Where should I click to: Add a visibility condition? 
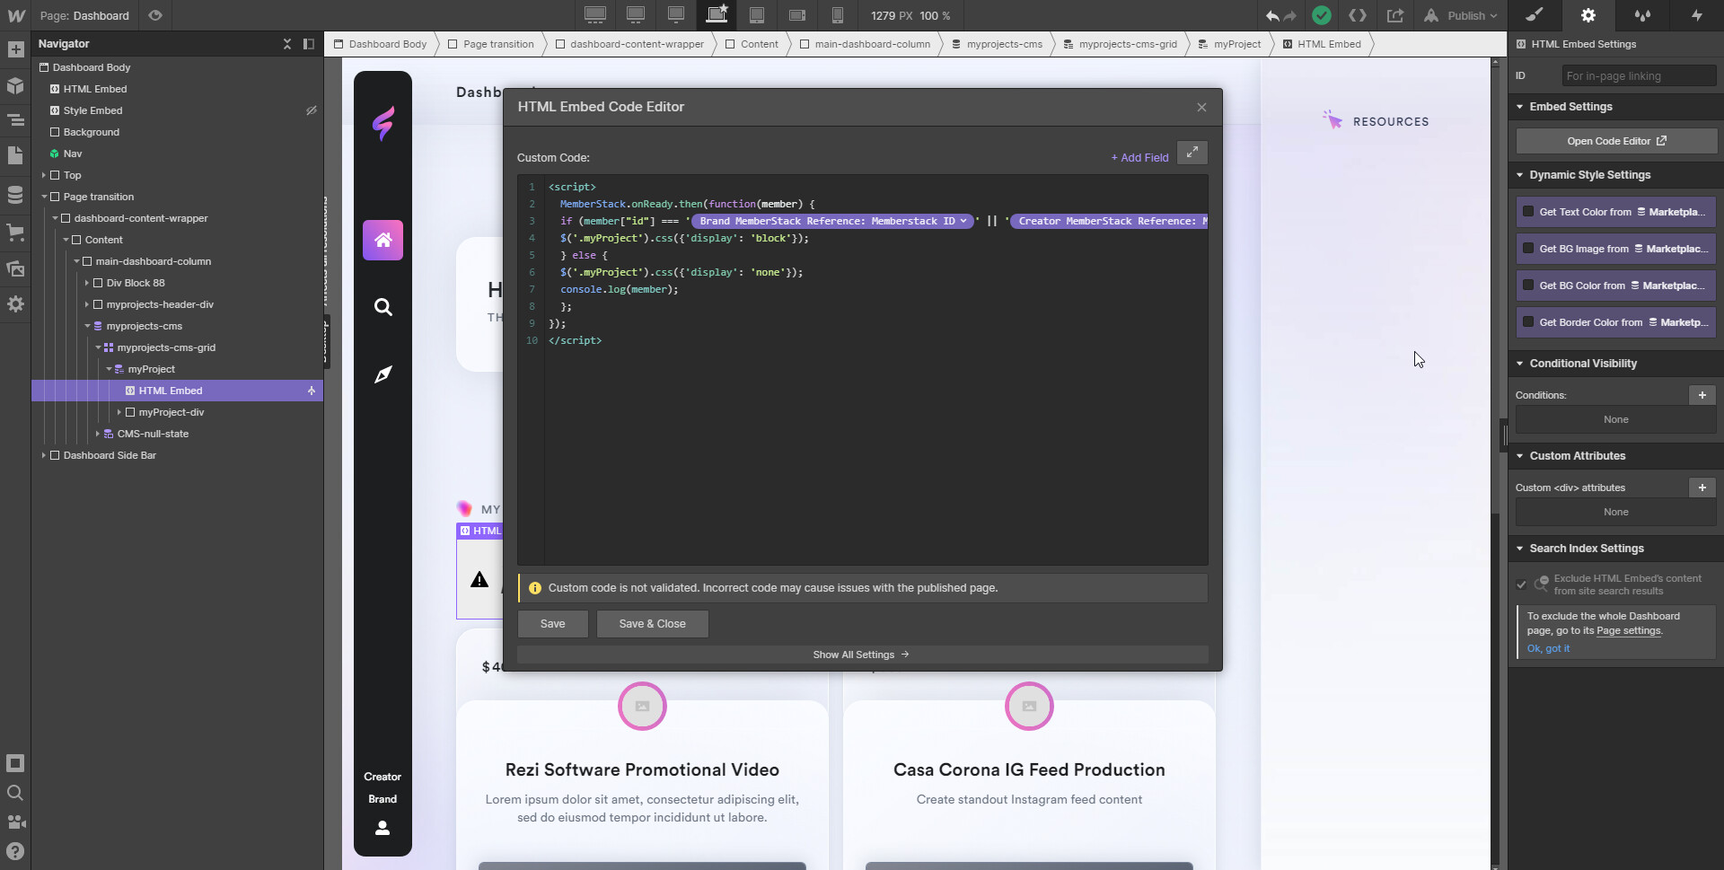[1702, 395]
